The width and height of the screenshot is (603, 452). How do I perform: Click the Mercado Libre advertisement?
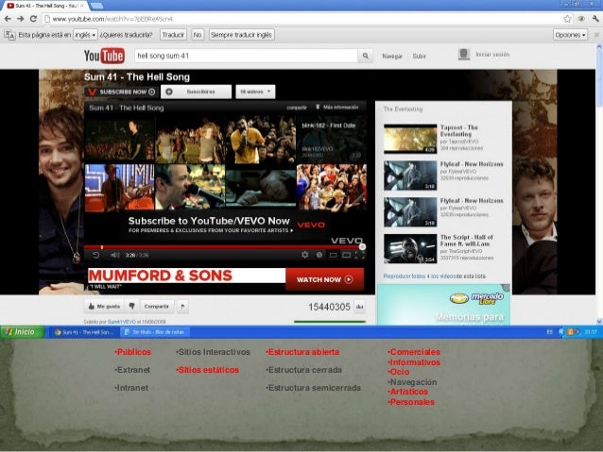pos(444,305)
